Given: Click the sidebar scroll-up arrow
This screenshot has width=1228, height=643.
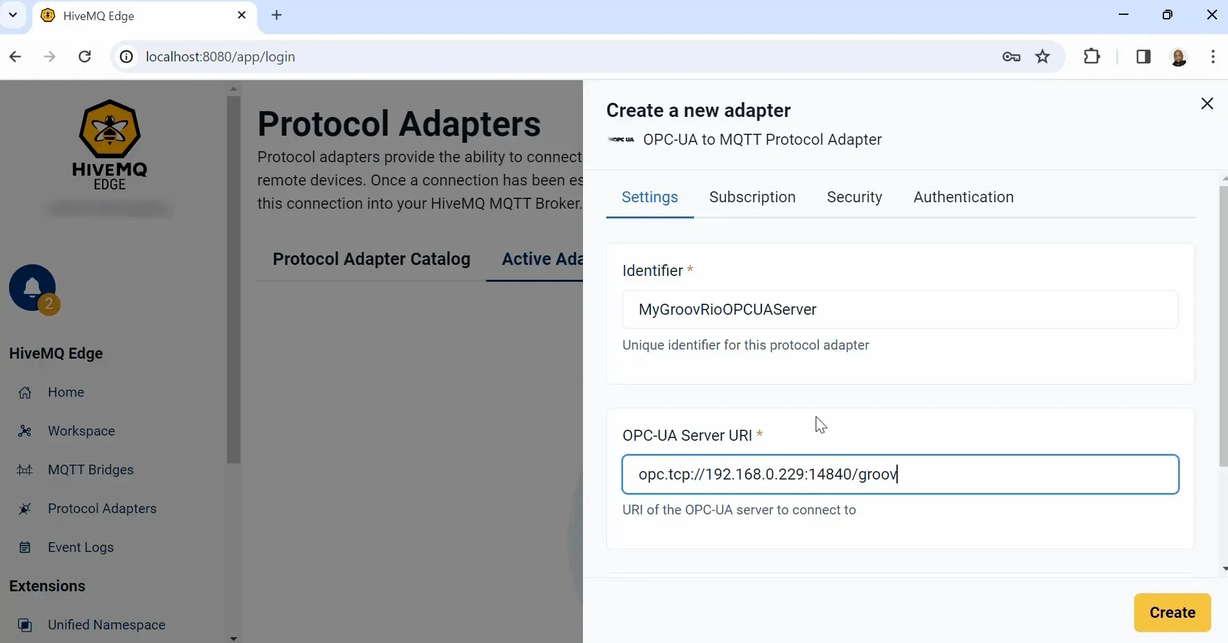Looking at the screenshot, I should click(x=233, y=89).
